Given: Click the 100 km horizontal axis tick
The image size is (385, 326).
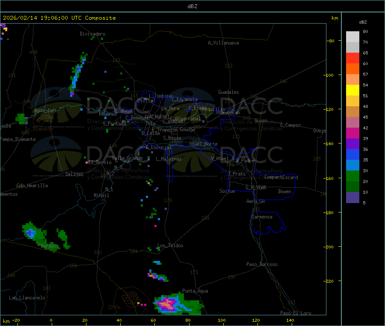Looking at the screenshot, I should coord(222,320).
